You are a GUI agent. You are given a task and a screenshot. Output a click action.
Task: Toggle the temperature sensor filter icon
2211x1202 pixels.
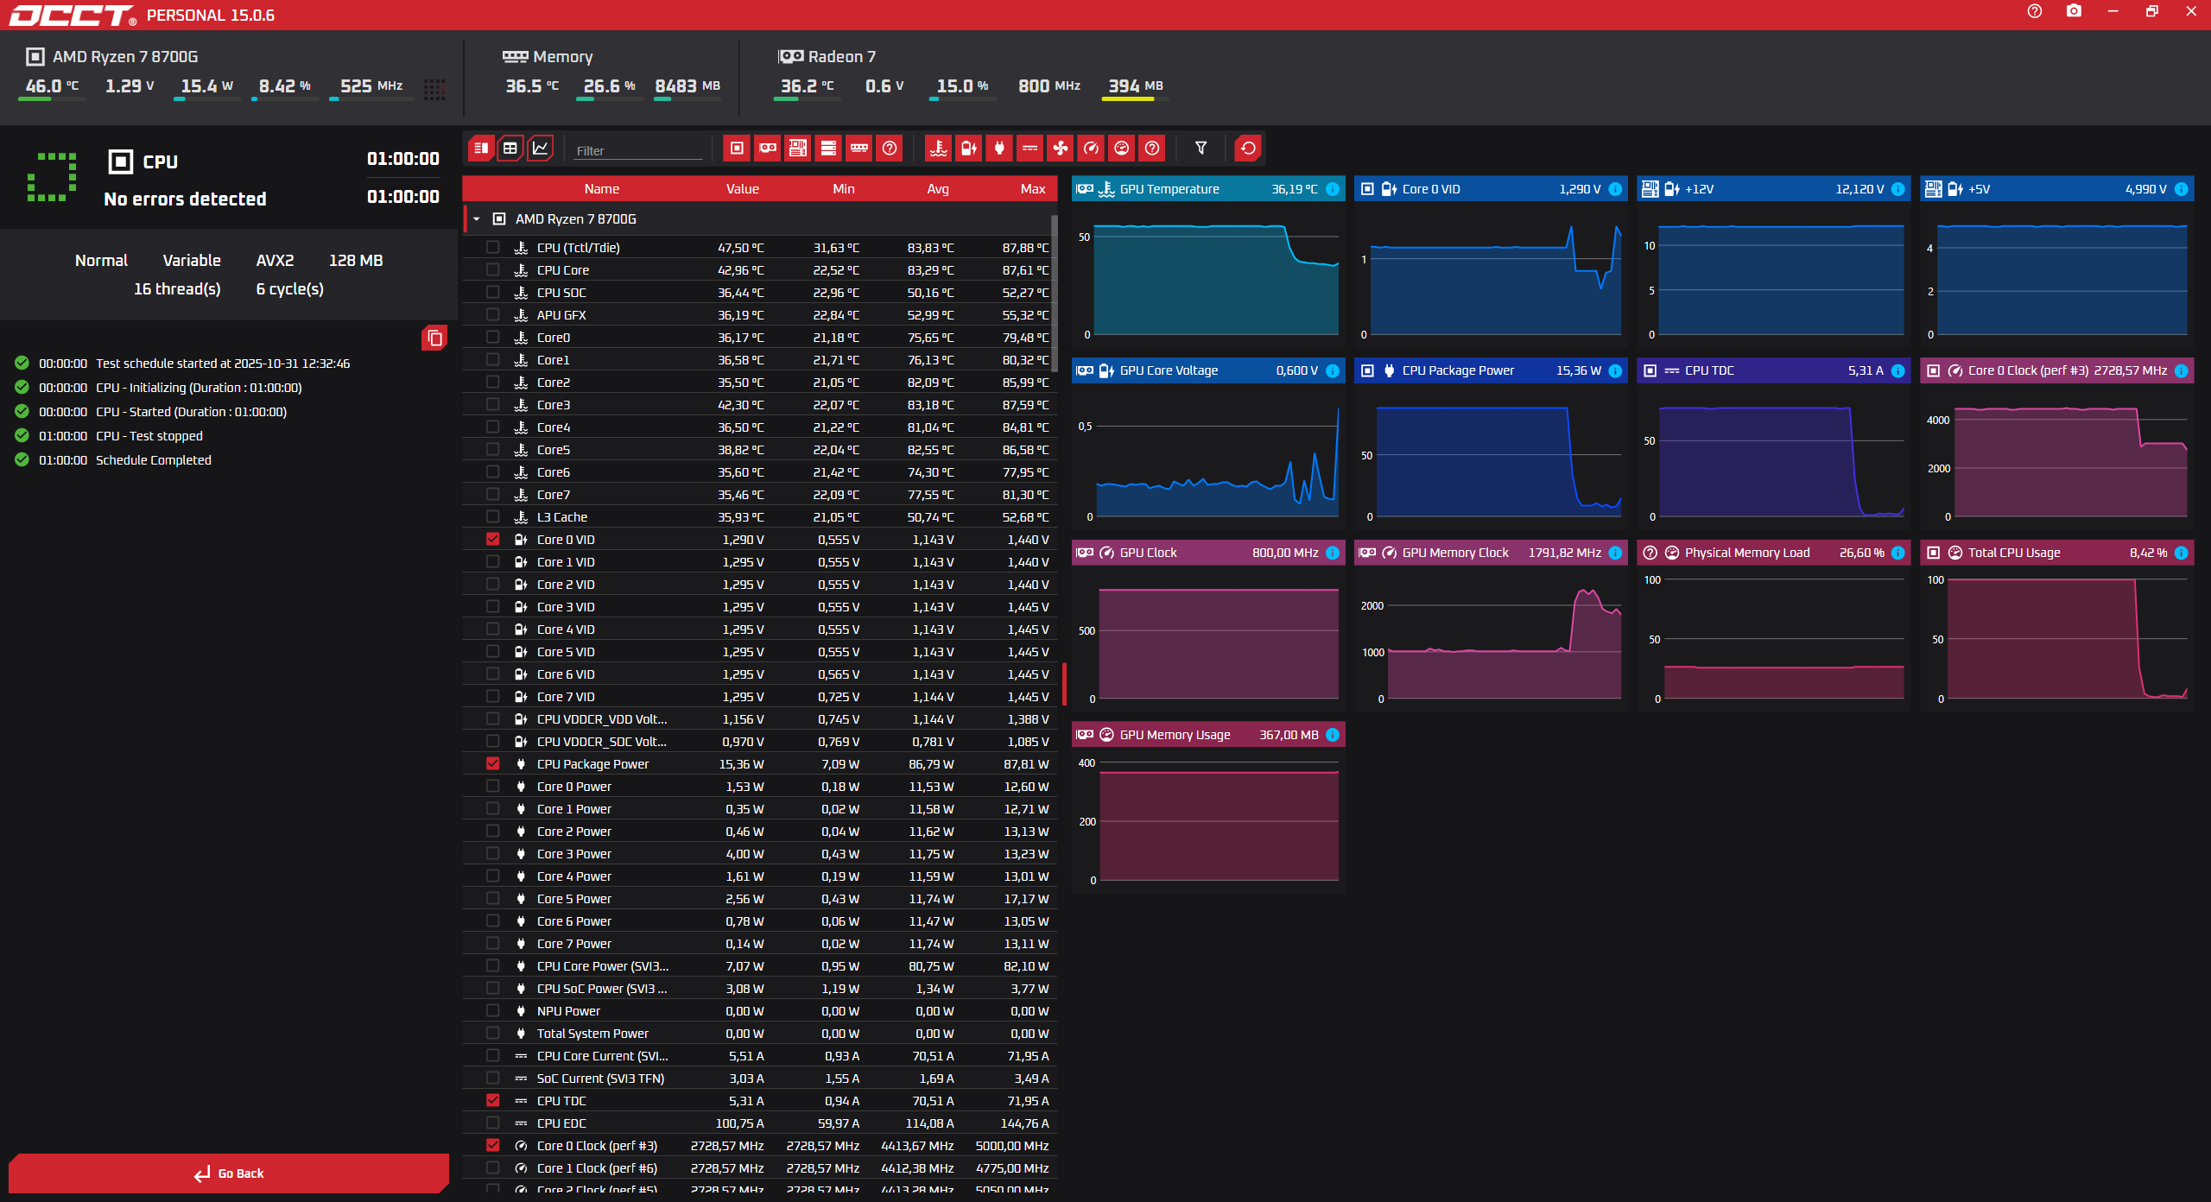point(938,149)
